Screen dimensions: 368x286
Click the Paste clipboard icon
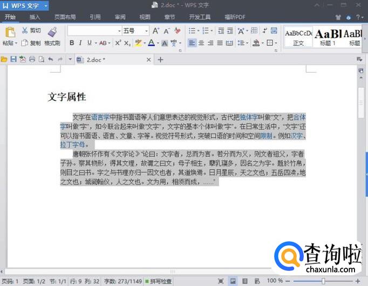click(x=10, y=32)
